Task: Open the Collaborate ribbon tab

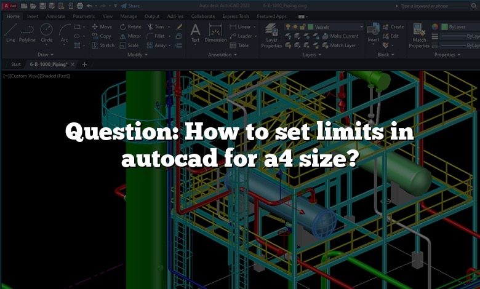Action: [x=203, y=16]
